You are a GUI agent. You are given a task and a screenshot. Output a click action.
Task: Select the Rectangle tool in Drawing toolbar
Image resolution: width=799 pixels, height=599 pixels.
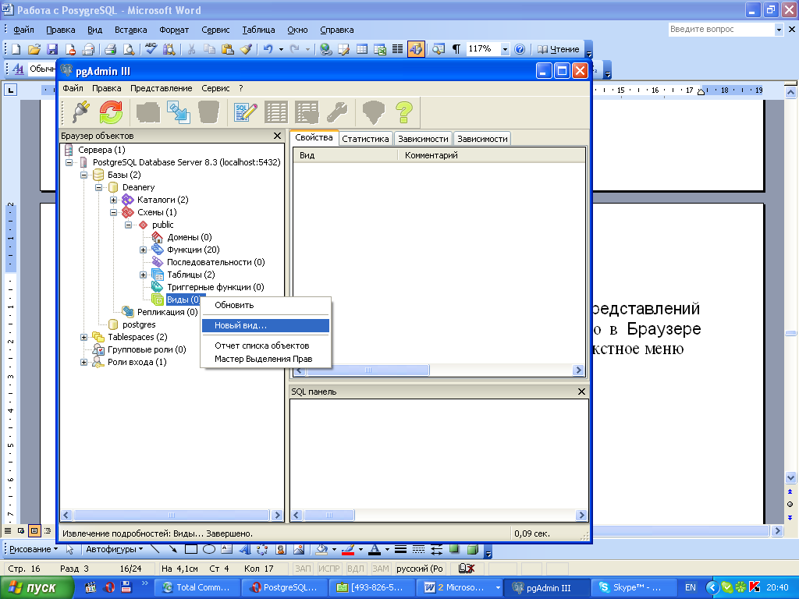[191, 549]
